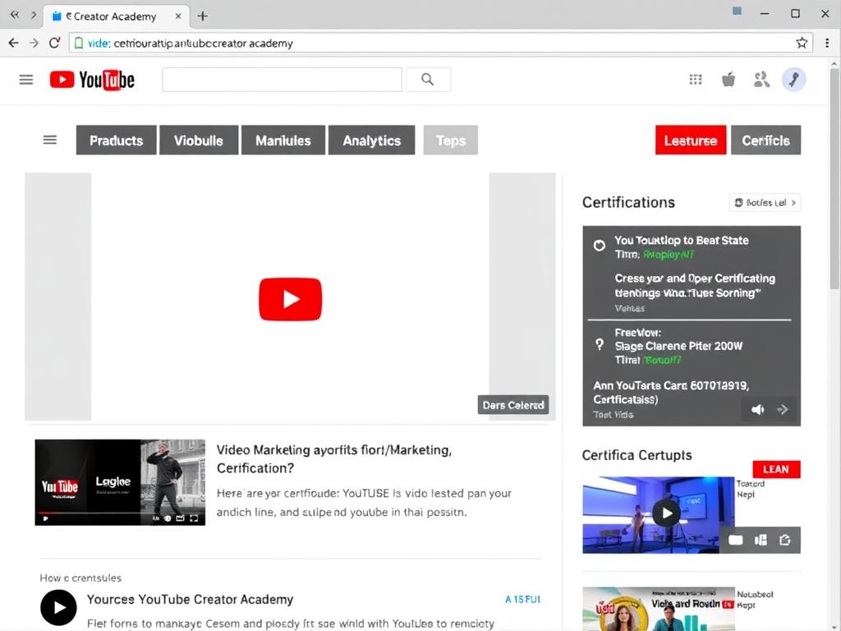Open the browser three-dot menu
This screenshot has width=841, height=631.
(x=826, y=43)
